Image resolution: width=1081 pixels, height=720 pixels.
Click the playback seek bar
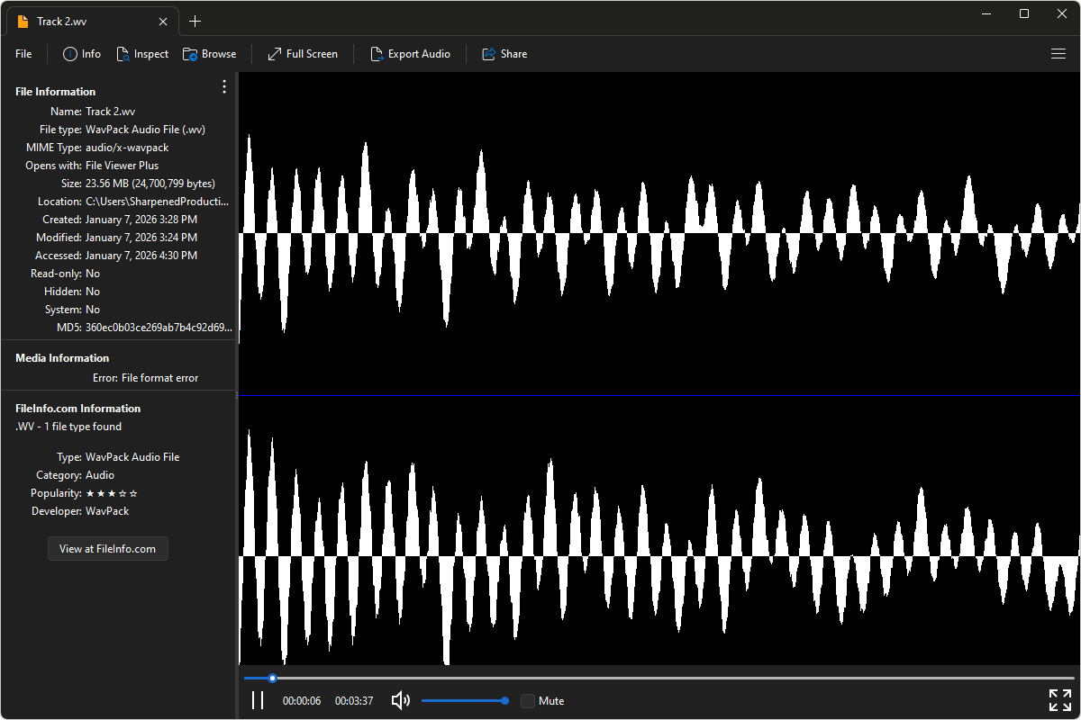[658, 678]
